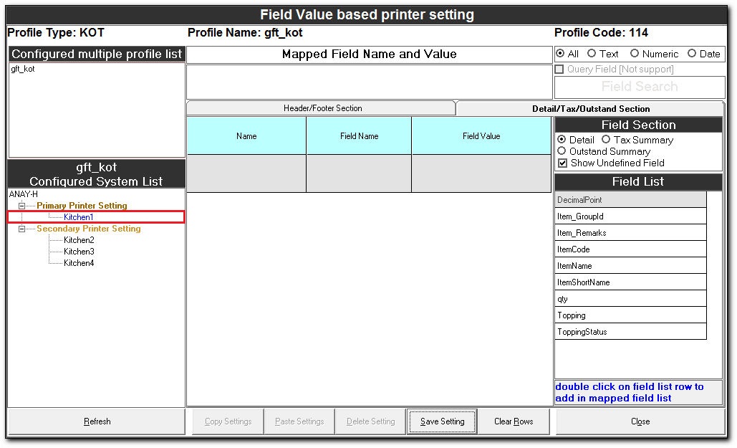
Task: Select ItemCode in the Field List
Action: 630,249
